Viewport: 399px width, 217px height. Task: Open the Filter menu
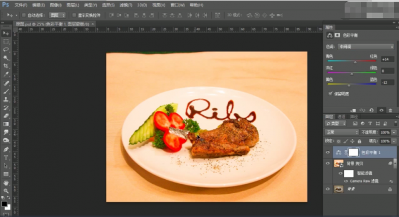(126, 5)
